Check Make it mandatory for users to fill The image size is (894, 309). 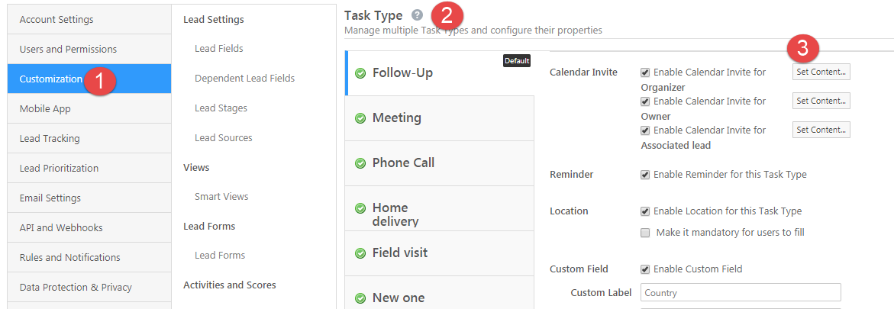(645, 233)
